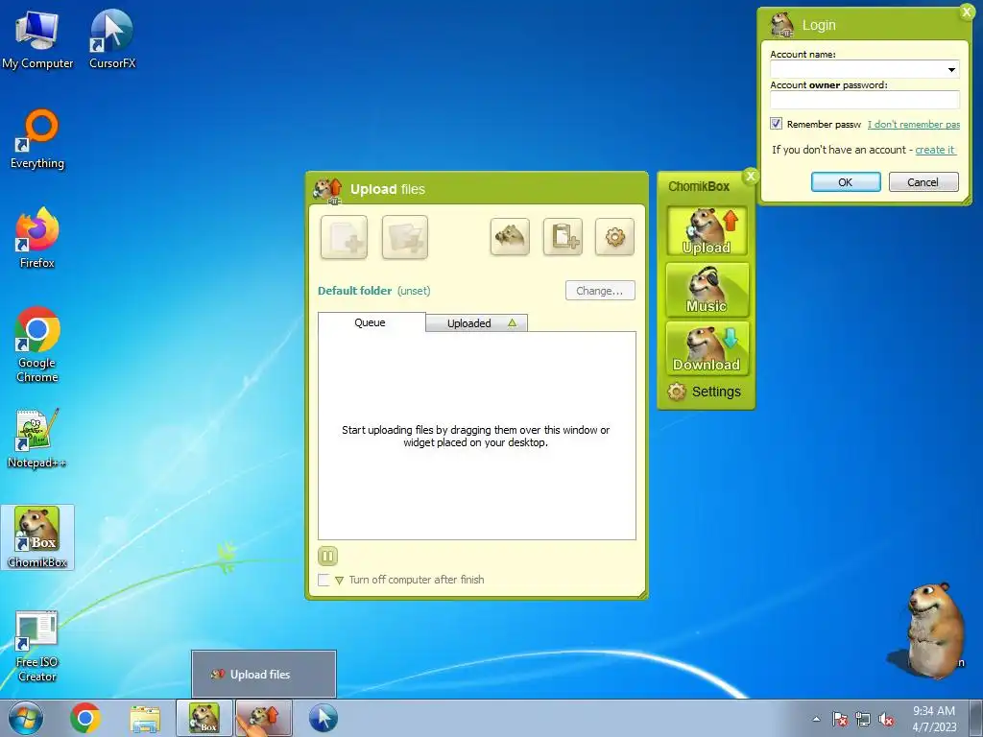The width and height of the screenshot is (983, 737).
Task: Close the Login dialog
Action: click(968, 12)
